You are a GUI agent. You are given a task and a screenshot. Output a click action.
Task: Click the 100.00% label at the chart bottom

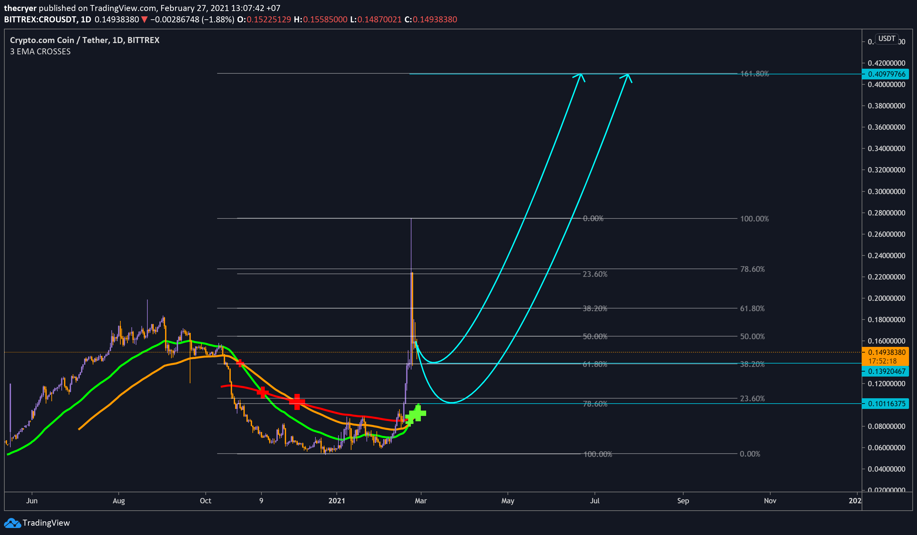point(598,454)
